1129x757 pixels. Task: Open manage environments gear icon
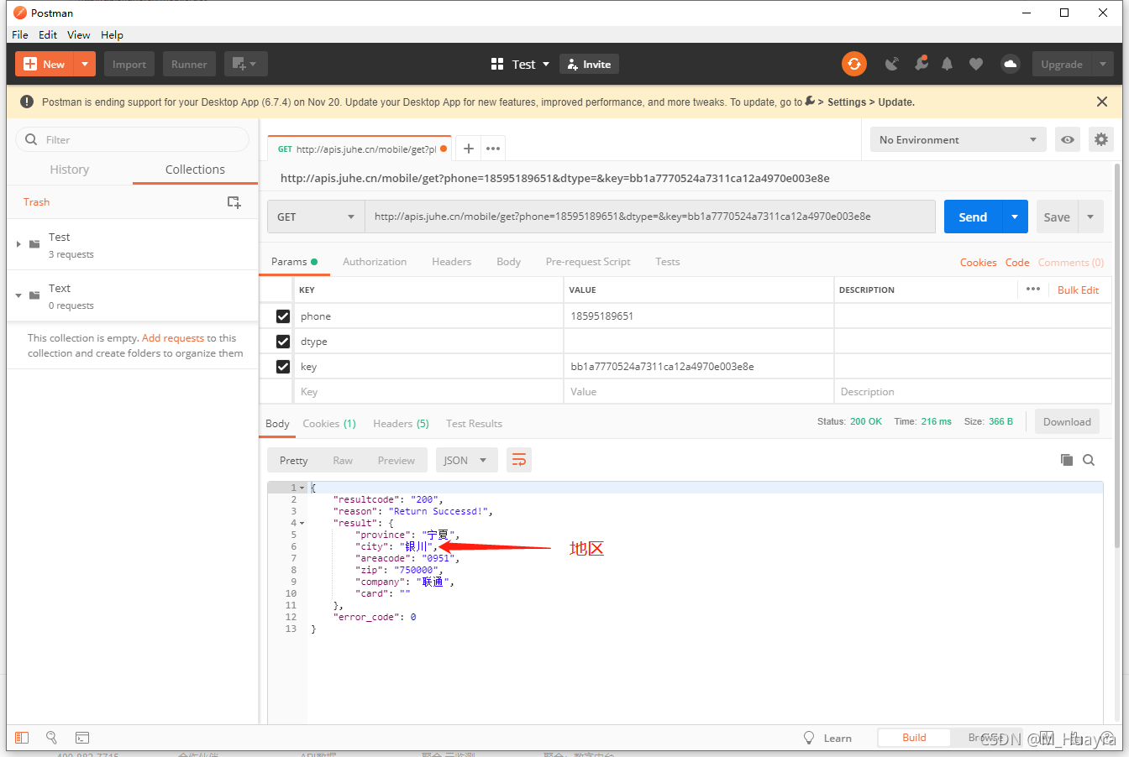pyautogui.click(x=1100, y=140)
